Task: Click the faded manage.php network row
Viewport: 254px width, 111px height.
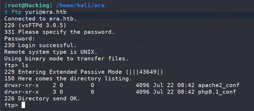Action: [x=127, y=15]
